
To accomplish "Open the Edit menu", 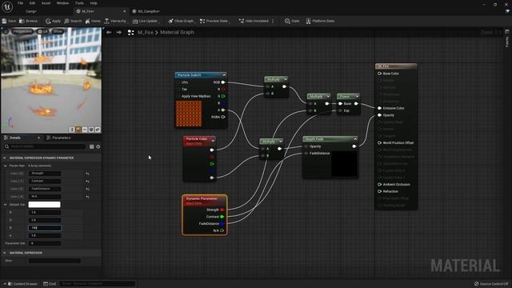I will point(32,3).
